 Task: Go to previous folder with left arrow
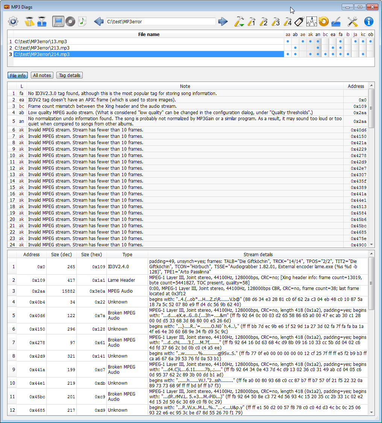point(99,21)
